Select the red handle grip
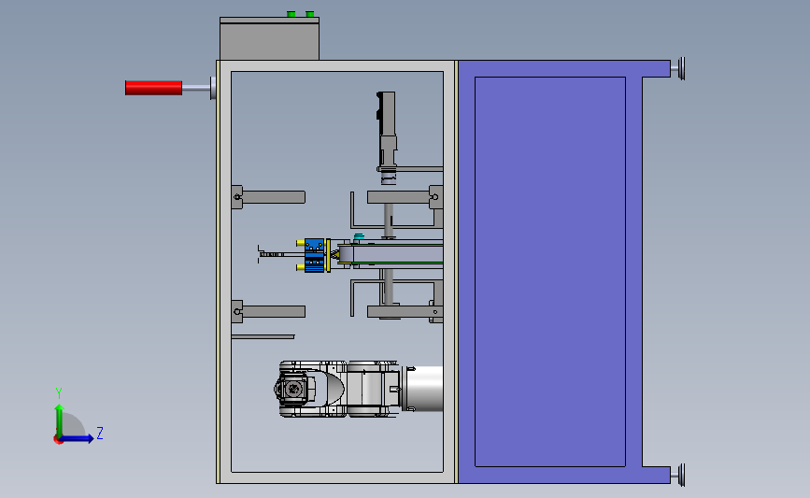The height and width of the screenshot is (498, 810). pos(153,88)
